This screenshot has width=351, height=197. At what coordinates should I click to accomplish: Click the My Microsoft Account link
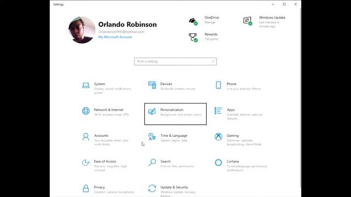click(115, 37)
